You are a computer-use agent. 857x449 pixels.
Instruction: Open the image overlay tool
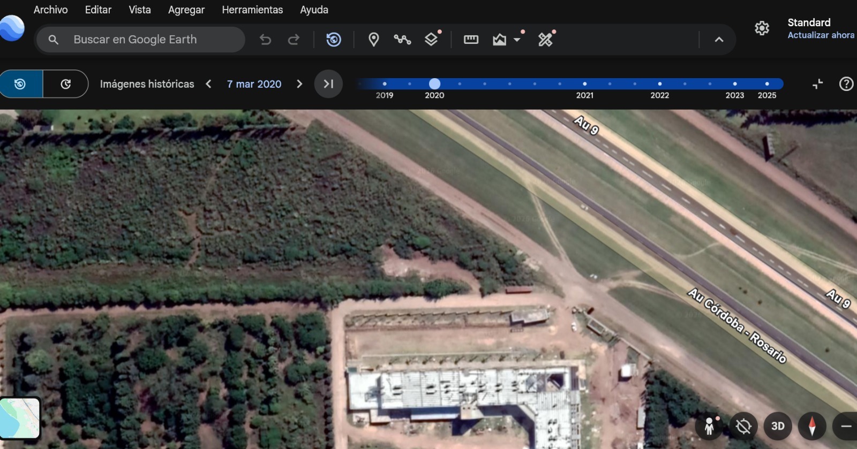tap(499, 40)
